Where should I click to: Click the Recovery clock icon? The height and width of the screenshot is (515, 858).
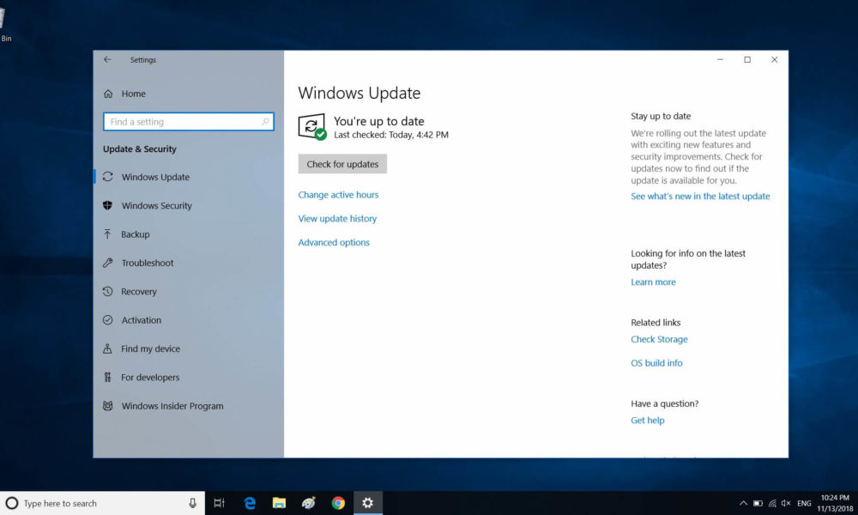tap(108, 291)
